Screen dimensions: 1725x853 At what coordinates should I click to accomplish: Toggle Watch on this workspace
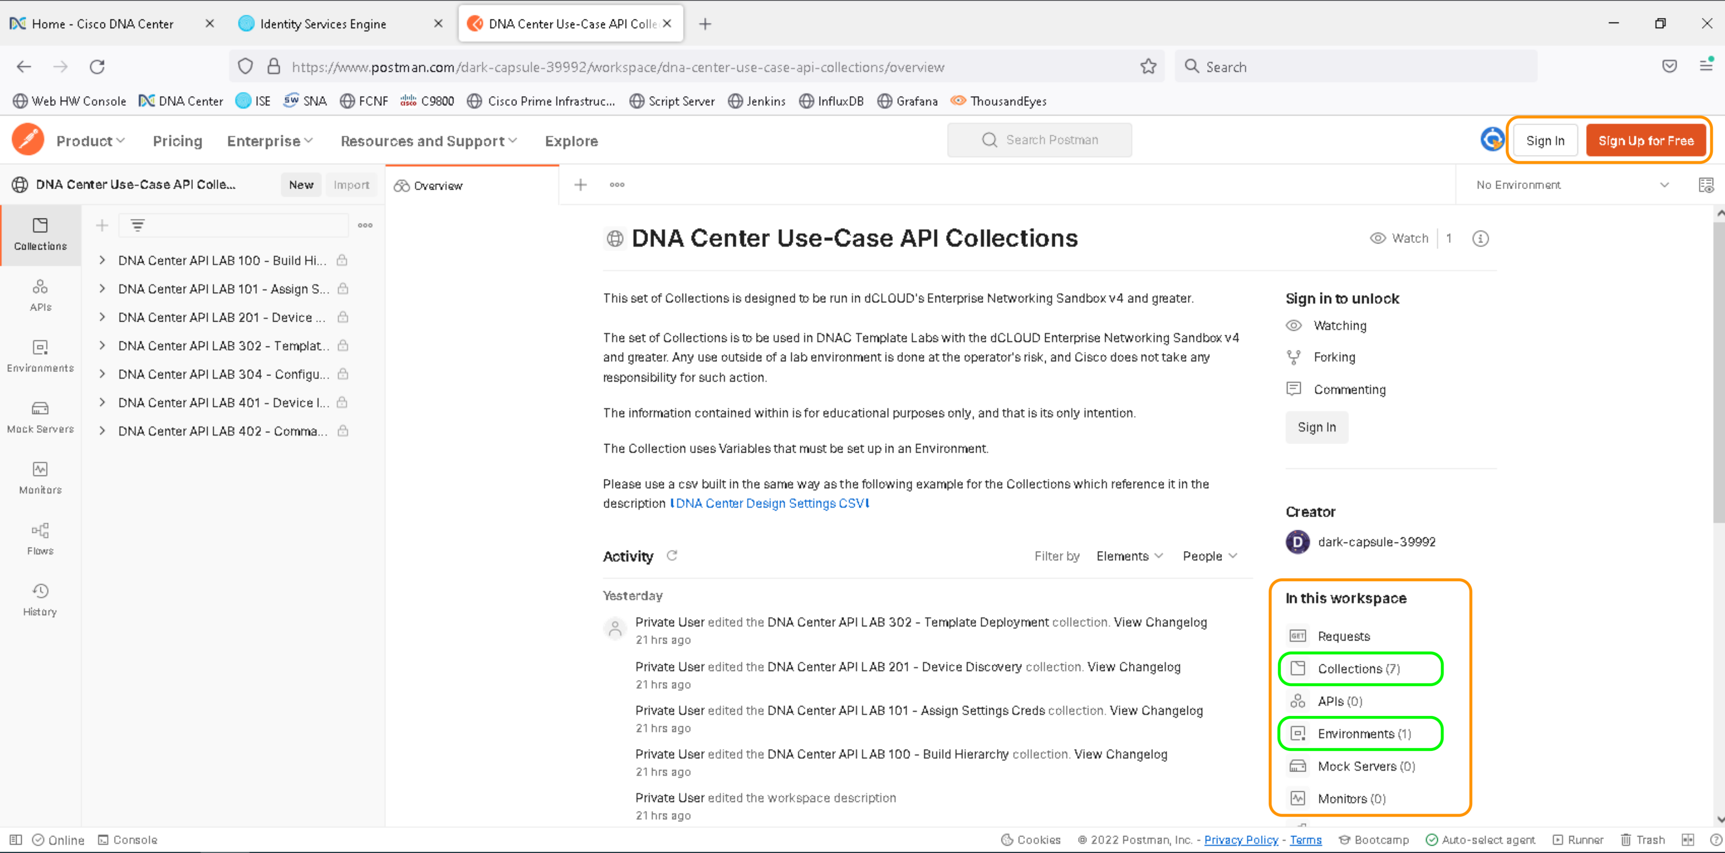click(1399, 238)
